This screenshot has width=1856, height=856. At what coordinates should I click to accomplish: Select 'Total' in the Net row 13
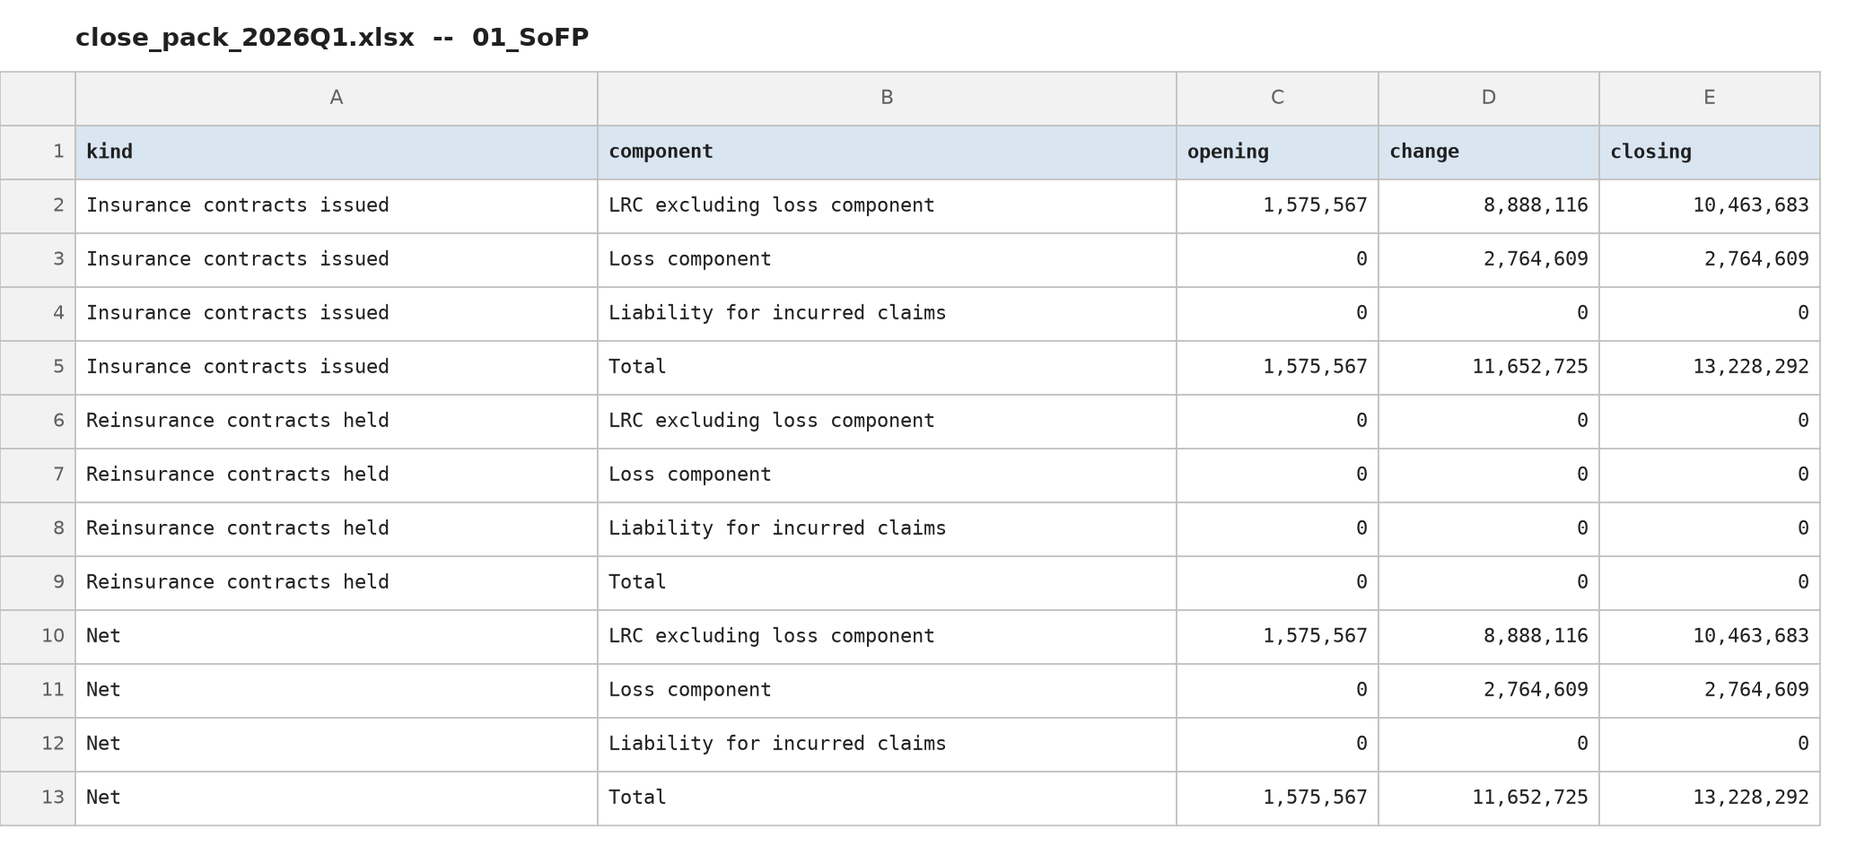887,799
